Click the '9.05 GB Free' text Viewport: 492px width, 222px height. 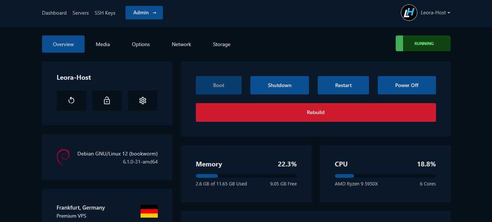[283, 184]
